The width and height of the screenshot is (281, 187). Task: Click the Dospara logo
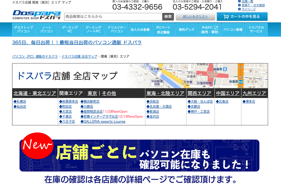(36, 15)
